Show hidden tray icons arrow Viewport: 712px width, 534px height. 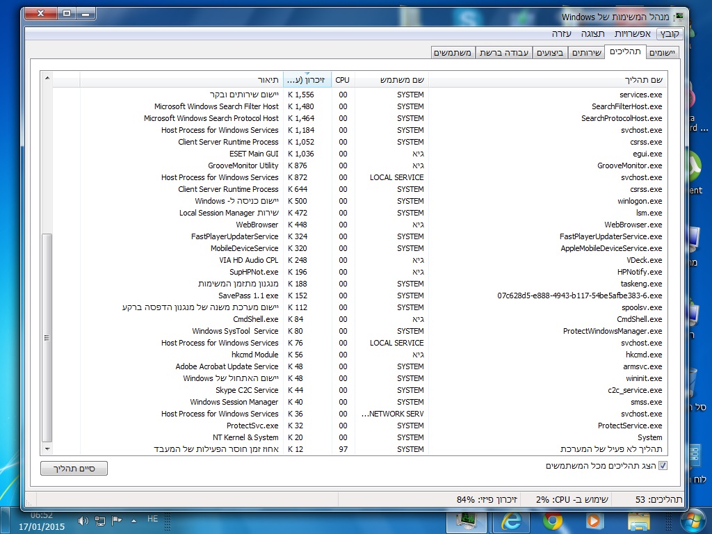(x=133, y=520)
